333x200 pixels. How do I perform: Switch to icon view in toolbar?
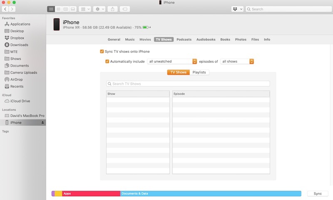click(51, 9)
